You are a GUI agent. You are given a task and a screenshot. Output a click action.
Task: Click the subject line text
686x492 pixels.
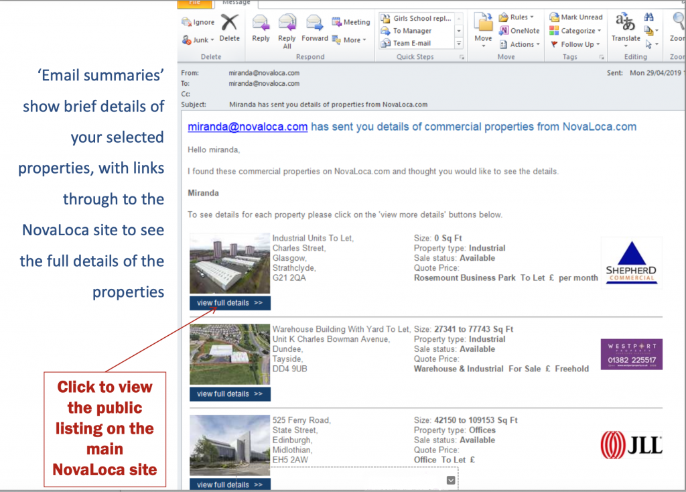tap(328, 105)
